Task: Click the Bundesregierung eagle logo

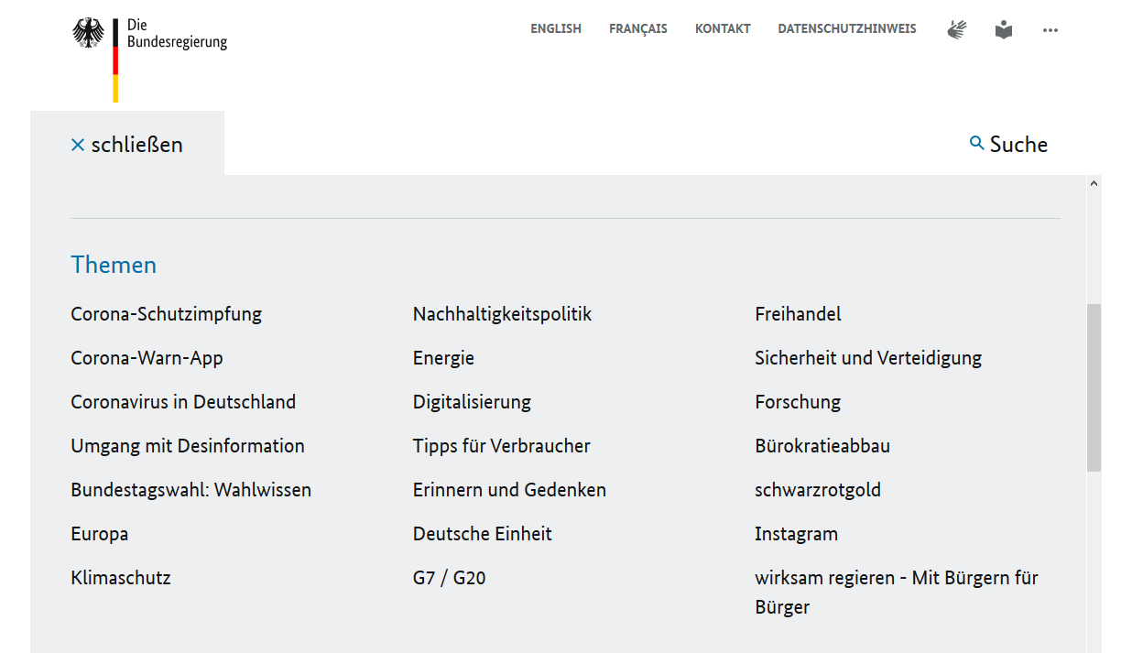Action: pyautogui.click(x=89, y=34)
